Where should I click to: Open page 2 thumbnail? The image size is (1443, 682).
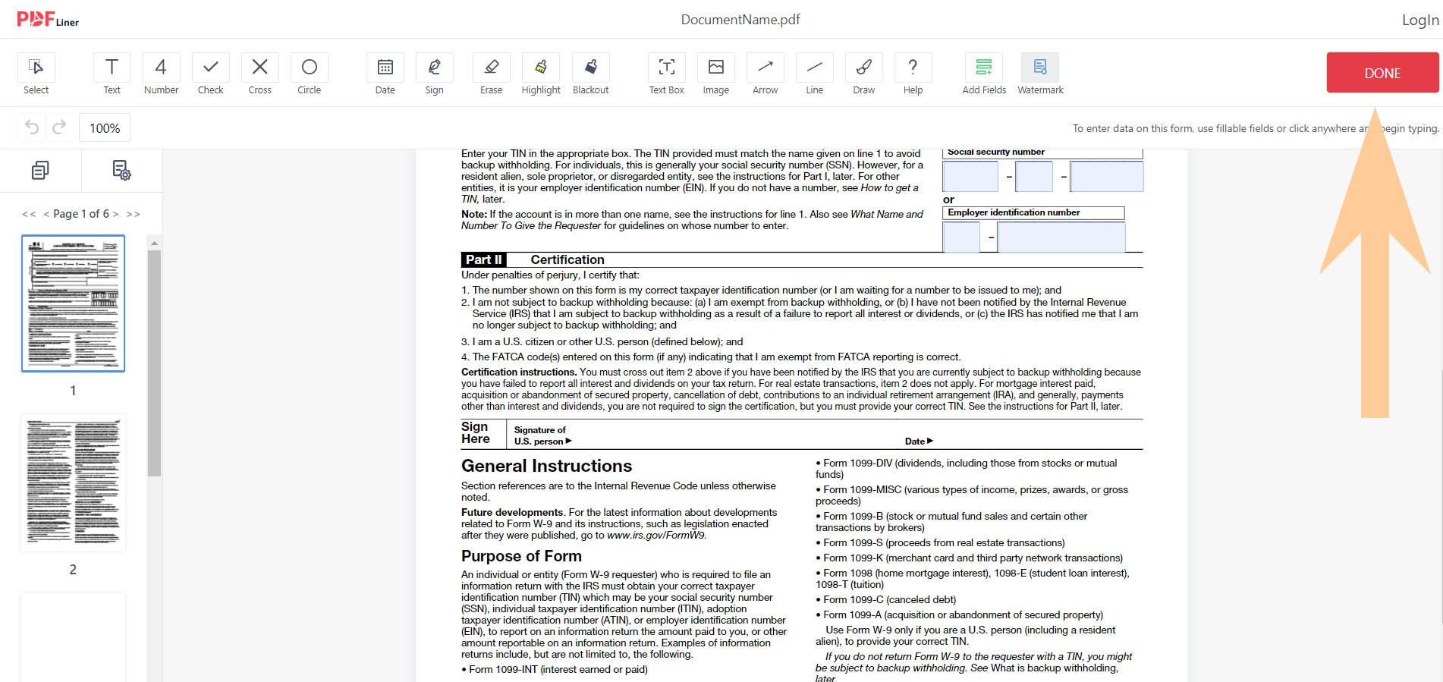click(74, 482)
